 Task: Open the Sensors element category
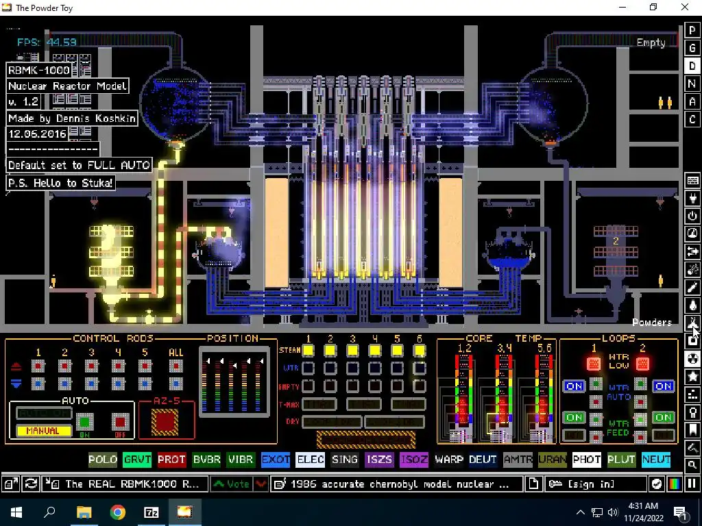point(692,234)
